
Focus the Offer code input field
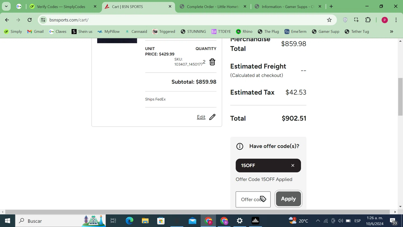click(x=253, y=199)
